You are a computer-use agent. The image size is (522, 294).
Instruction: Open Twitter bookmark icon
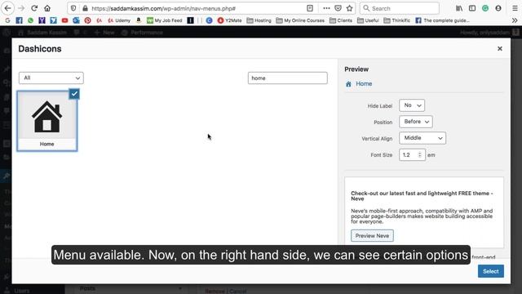pyautogui.click(x=53, y=20)
